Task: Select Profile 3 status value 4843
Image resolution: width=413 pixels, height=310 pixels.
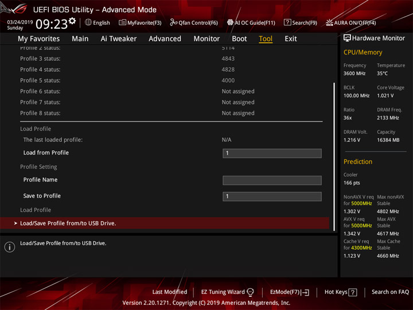Action: (x=228, y=59)
